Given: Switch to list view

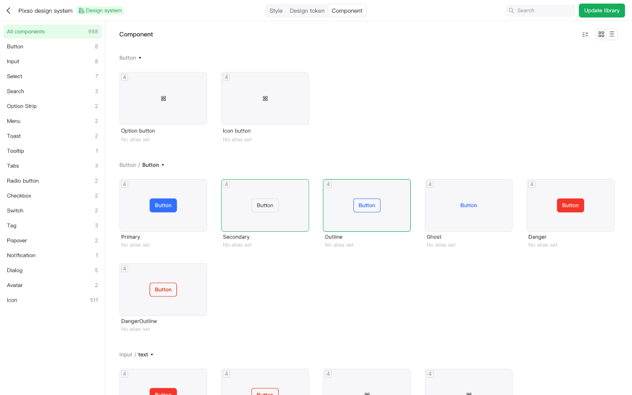Looking at the screenshot, I should (612, 34).
